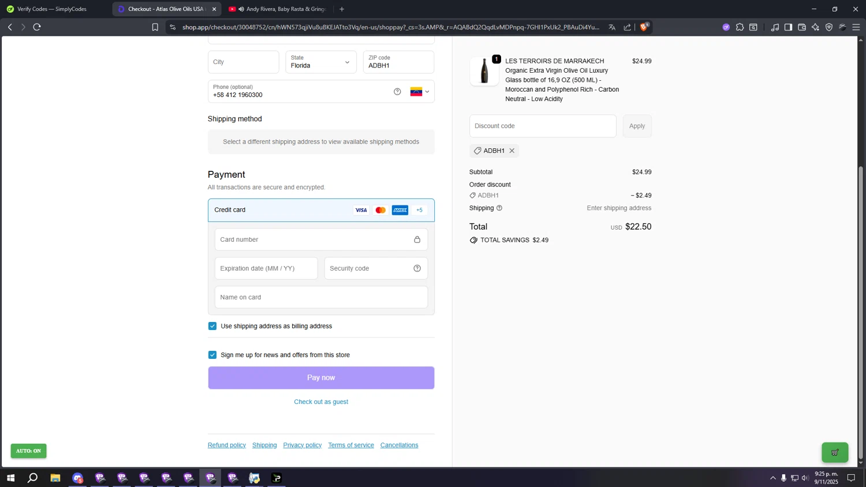866x487 pixels.
Task: Open the phone country flag selector
Action: click(x=420, y=92)
